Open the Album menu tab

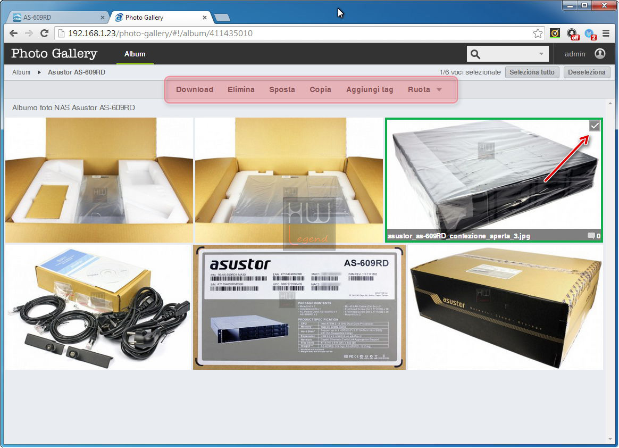click(x=135, y=54)
